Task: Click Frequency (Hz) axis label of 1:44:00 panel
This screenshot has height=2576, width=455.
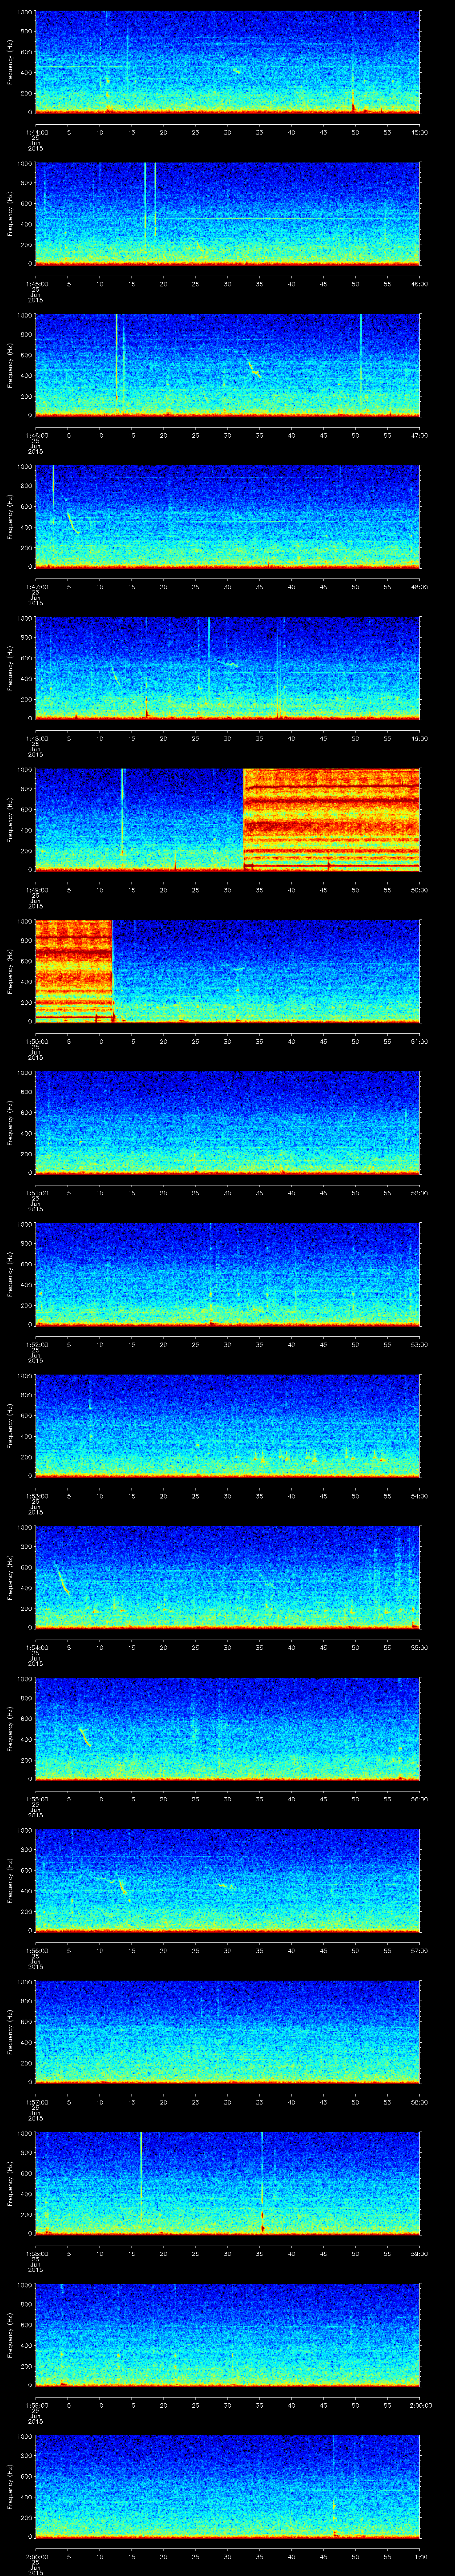Action: click(x=10, y=62)
